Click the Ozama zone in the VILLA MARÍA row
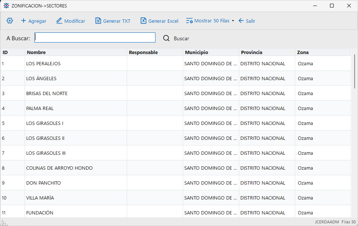 (x=305, y=198)
